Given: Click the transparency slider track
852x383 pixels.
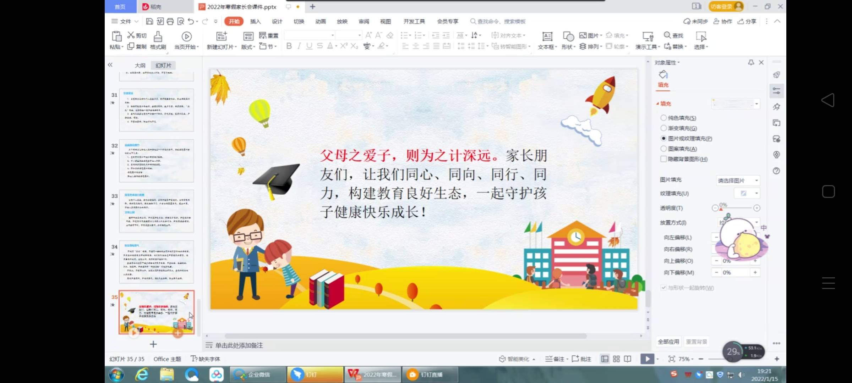Looking at the screenshot, I should [x=736, y=208].
